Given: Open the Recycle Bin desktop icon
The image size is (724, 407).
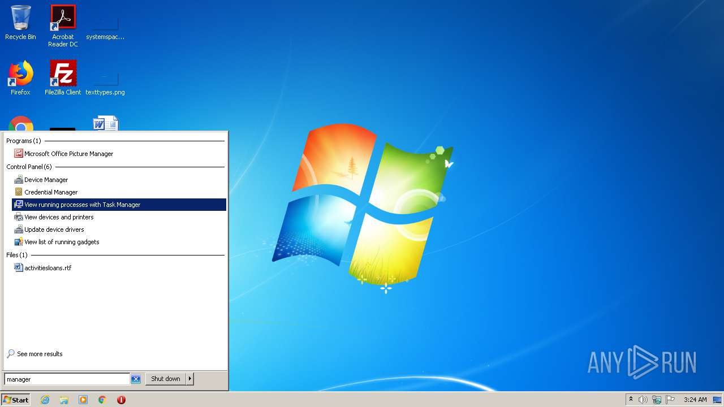Looking at the screenshot, I should click(x=20, y=23).
